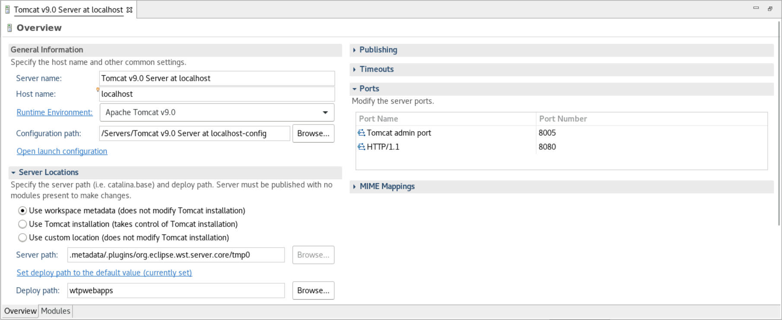Screen dimensions: 782x320
Task: Open the Runtime Environment dropdown
Action: point(325,113)
